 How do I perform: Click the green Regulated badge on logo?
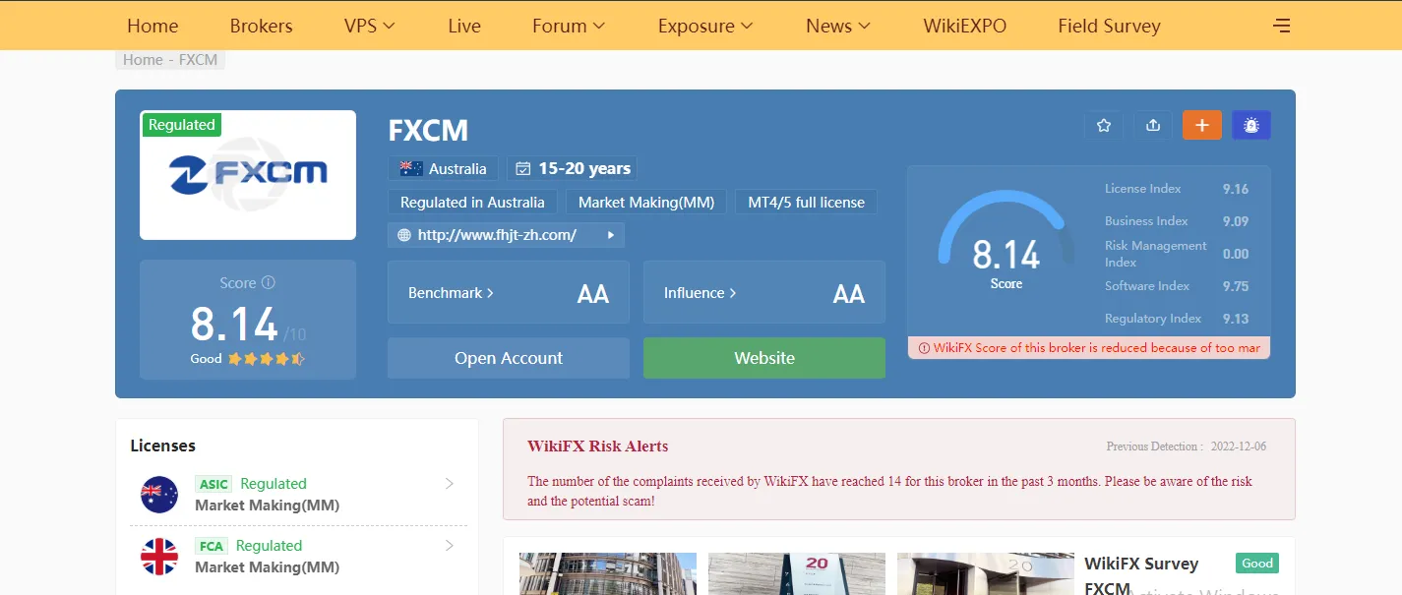point(182,125)
